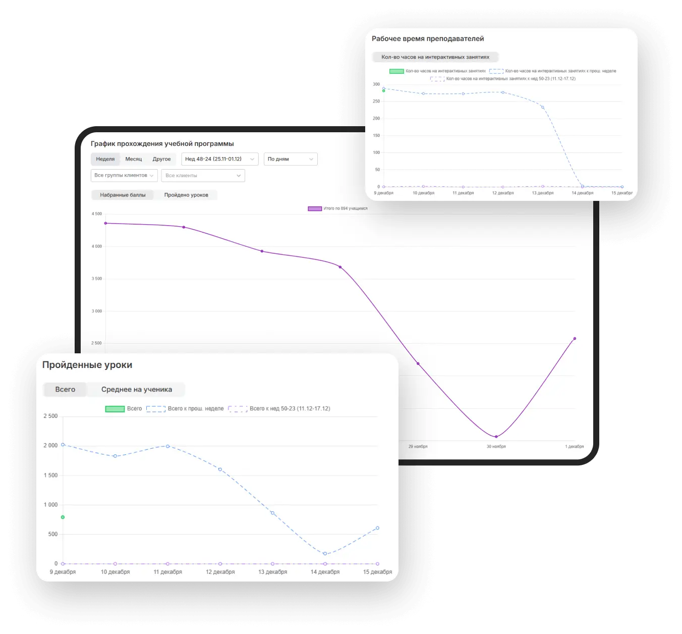Viewport: 682px width, 634px height.
Task: Switch to the Месяц period tab
Action: (x=134, y=159)
